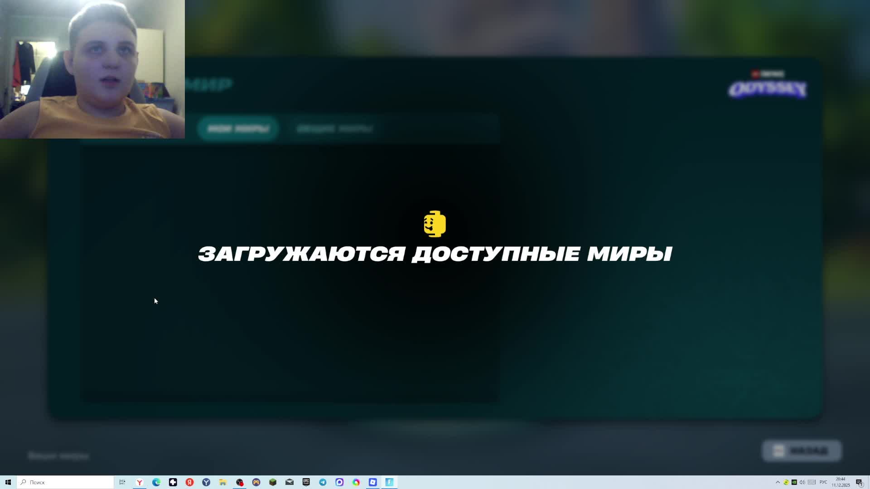The image size is (870, 489).
Task: Launch Microsoft Edge from the taskbar
Action: point(156,482)
